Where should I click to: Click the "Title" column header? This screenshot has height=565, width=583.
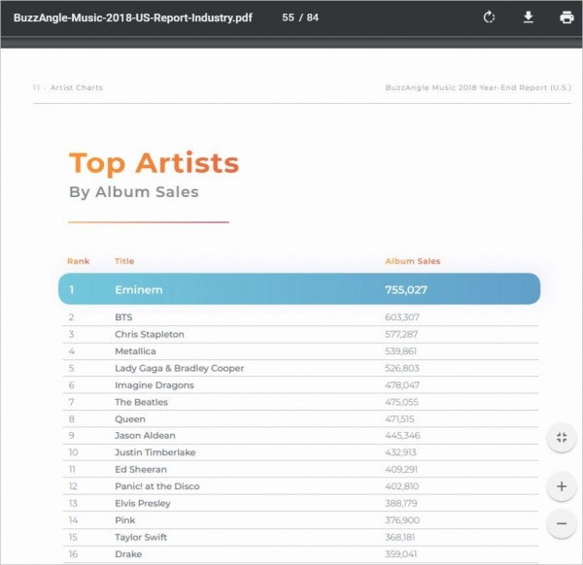[x=124, y=261]
